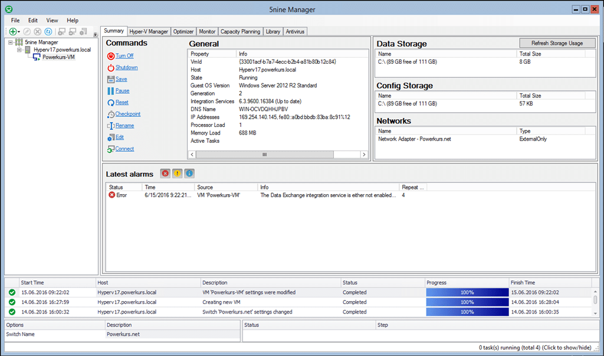Click the blue pause bars icon
Image resolution: width=604 pixels, height=356 pixels.
coord(110,91)
